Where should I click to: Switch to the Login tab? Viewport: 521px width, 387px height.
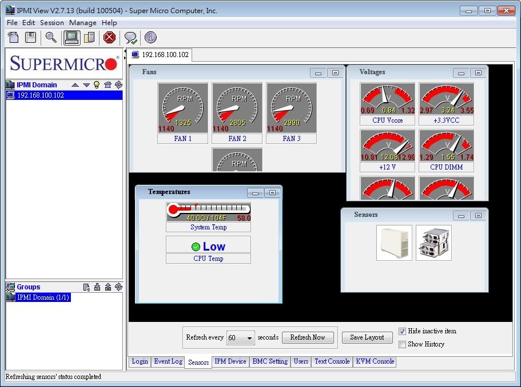[x=140, y=361]
